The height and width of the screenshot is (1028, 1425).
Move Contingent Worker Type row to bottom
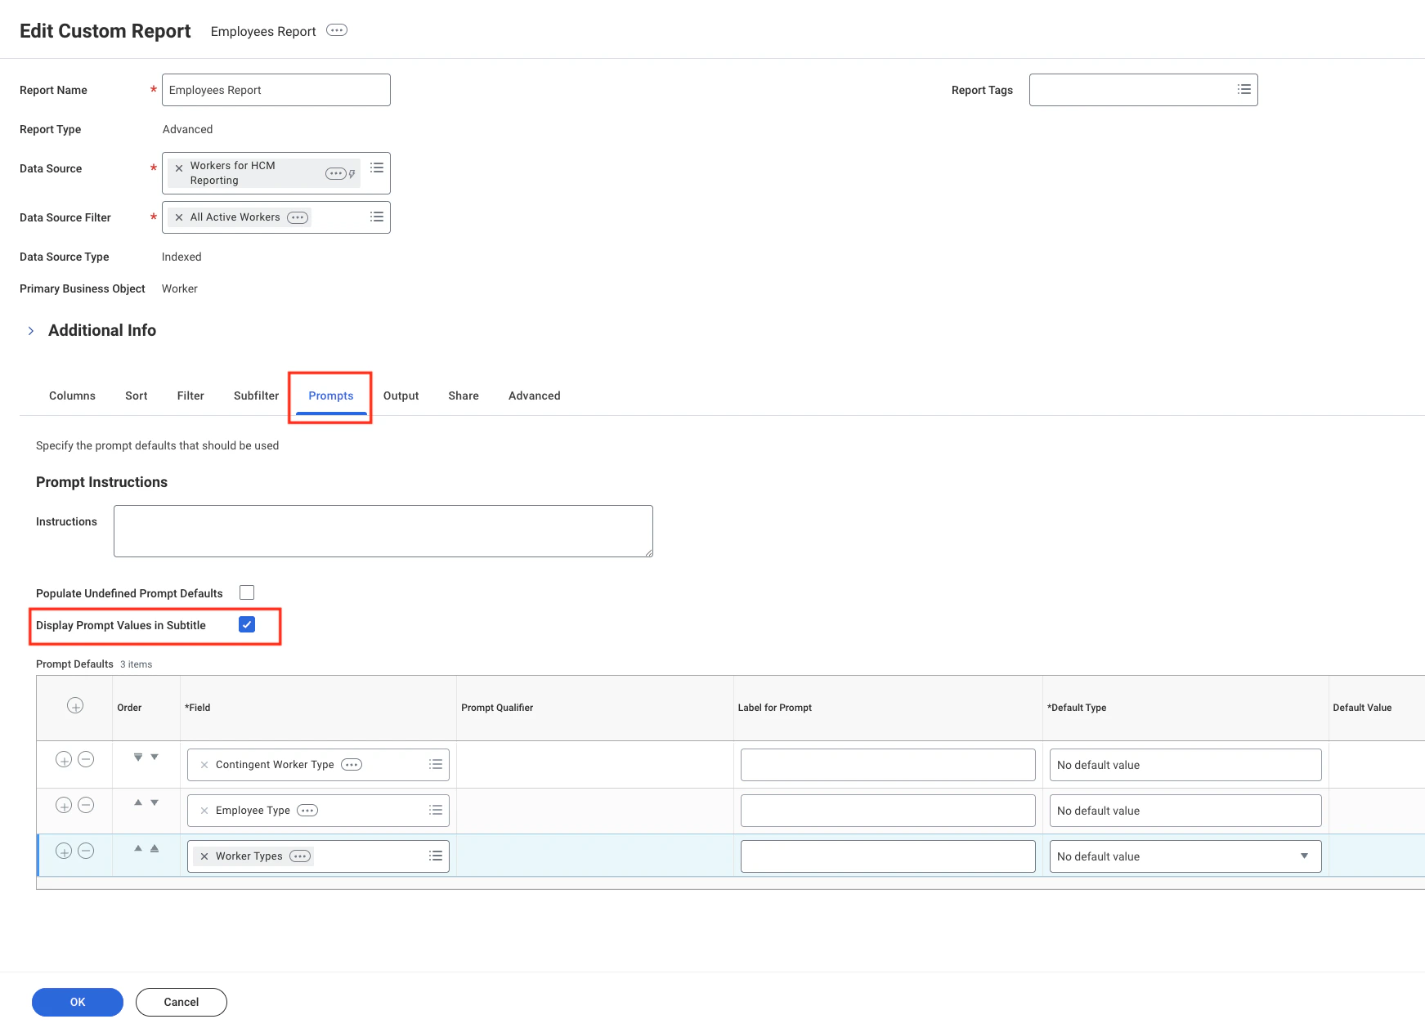click(138, 757)
